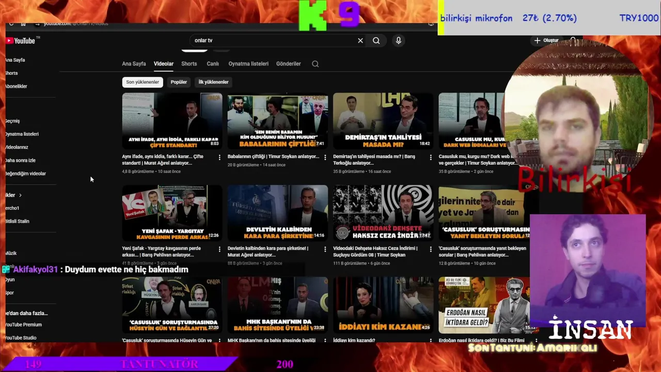The image size is (661, 372).
Task: Expand the subscriptions section chevron in sidebar
Action: pyautogui.click(x=20, y=195)
